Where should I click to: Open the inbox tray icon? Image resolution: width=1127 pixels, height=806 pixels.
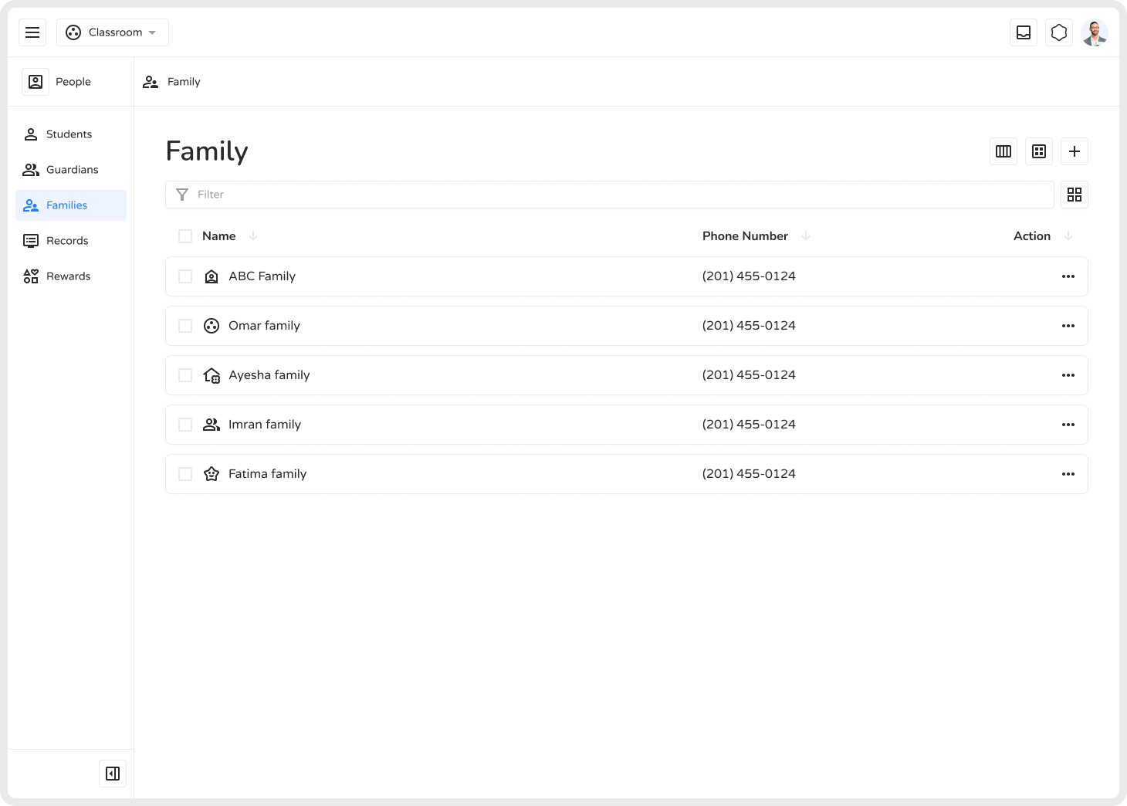(x=1024, y=32)
